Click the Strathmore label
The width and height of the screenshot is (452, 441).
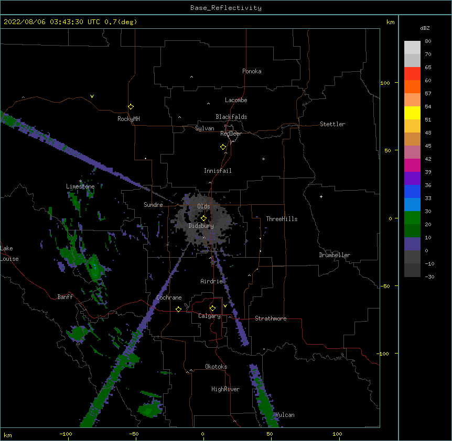pos(271,318)
